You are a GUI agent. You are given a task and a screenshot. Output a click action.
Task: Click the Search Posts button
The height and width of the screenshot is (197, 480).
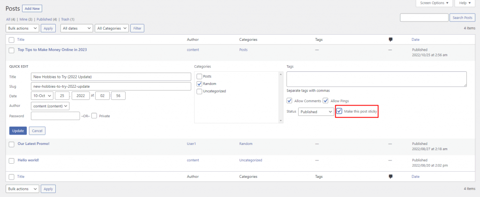(463, 17)
